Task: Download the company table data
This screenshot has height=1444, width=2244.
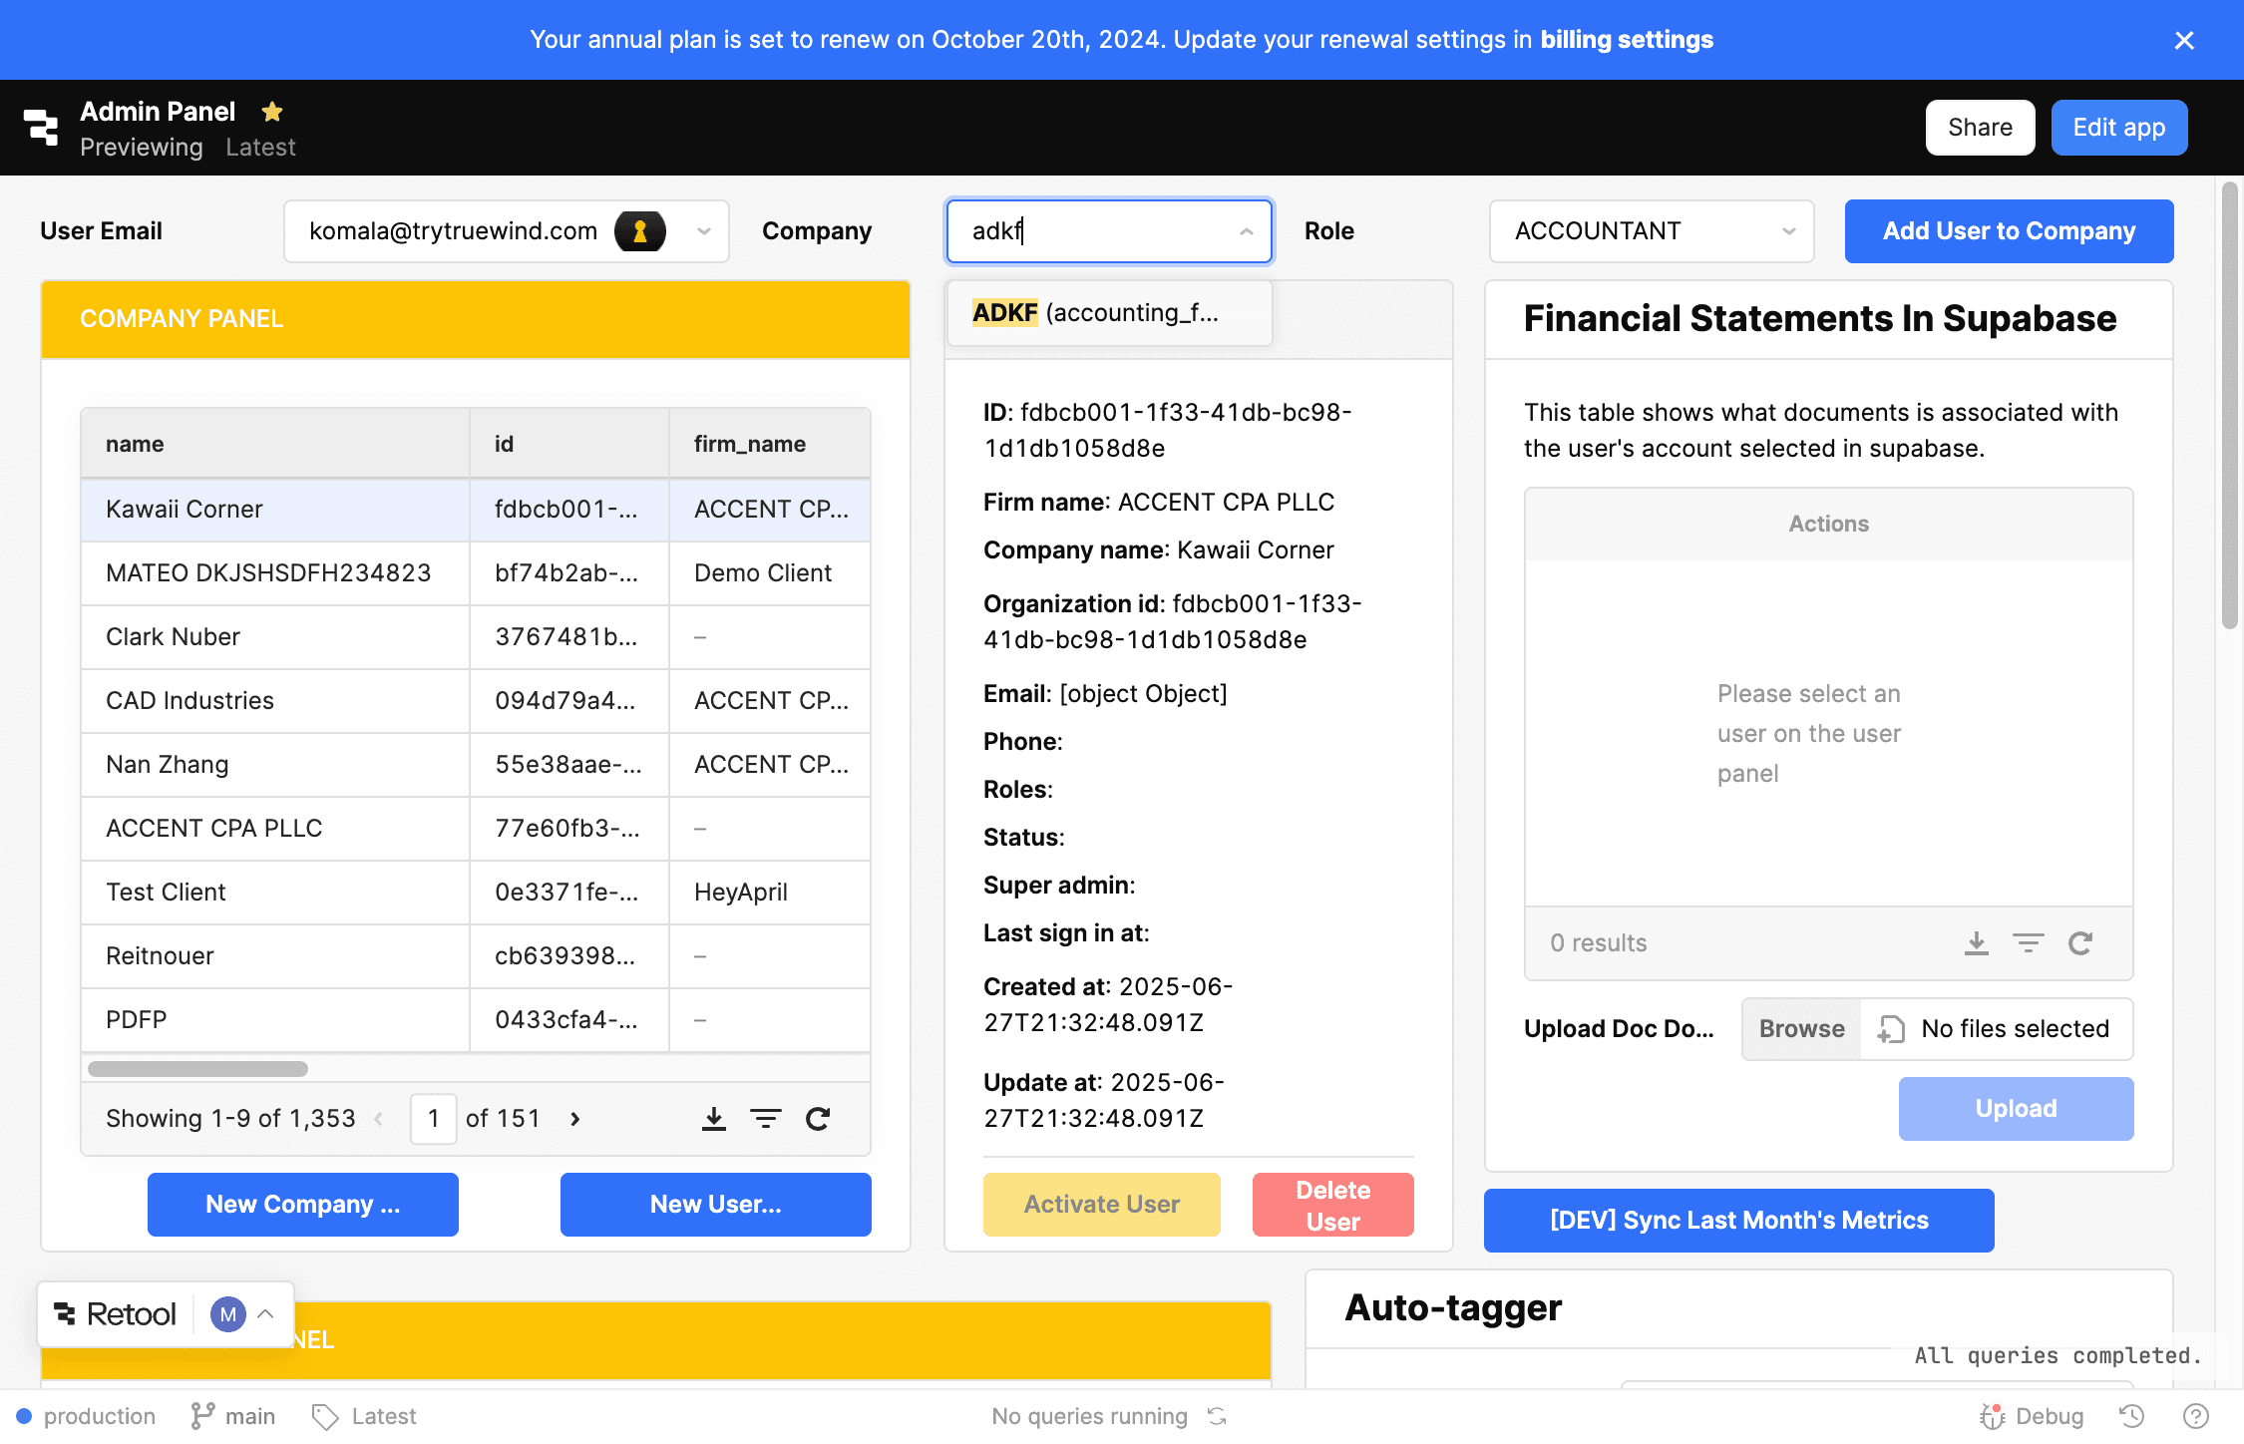Action: (714, 1118)
